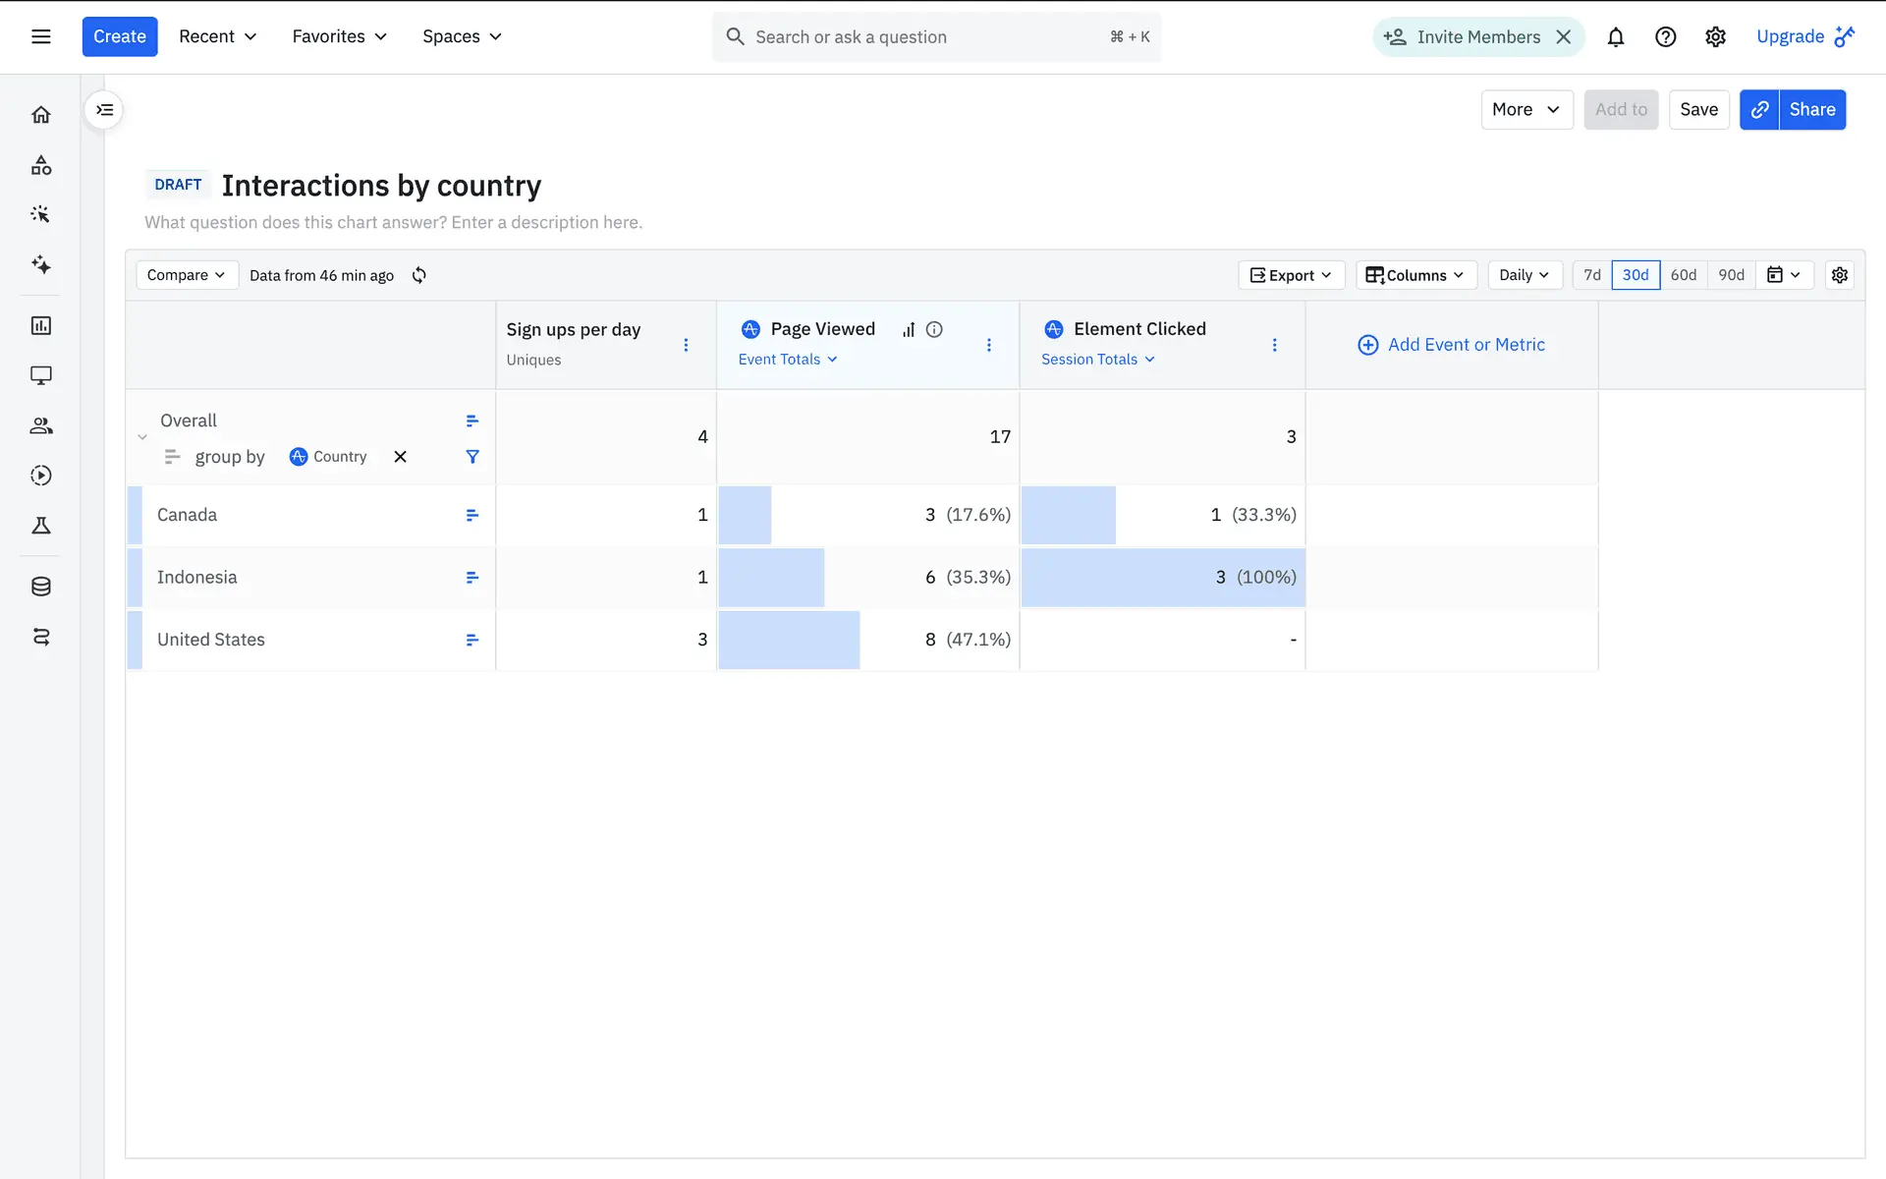1886x1179 pixels.
Task: Open the experiment flask sidebar icon
Action: tap(41, 526)
